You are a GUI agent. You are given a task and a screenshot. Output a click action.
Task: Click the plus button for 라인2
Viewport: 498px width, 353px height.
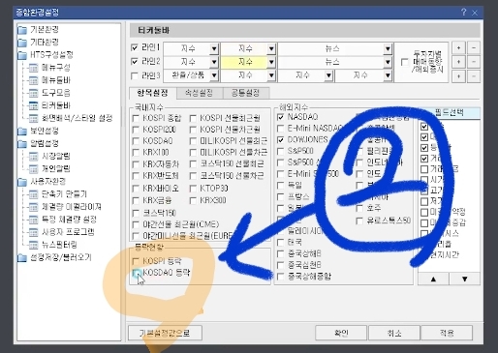tap(458, 62)
